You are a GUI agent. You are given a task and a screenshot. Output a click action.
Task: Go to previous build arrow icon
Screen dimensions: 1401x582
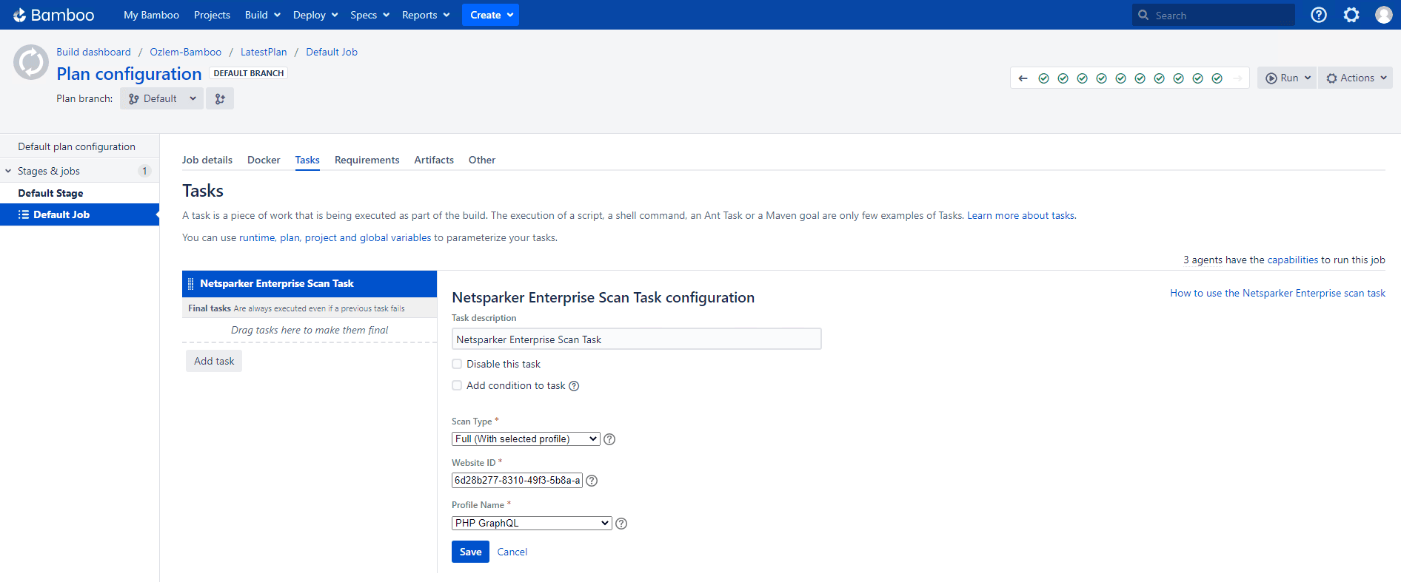pos(1023,78)
